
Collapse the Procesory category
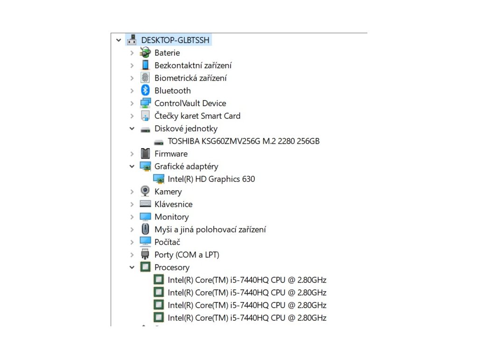(132, 267)
